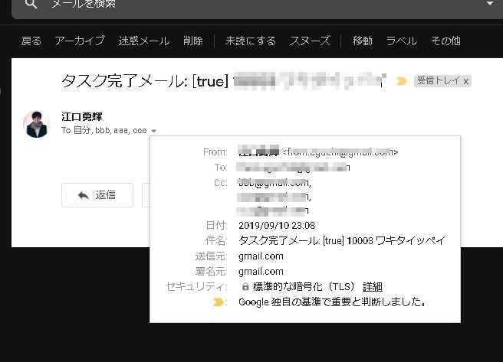503x362 pixels.
Task: Mark message as spam via 迷惑メール
Action: point(144,41)
